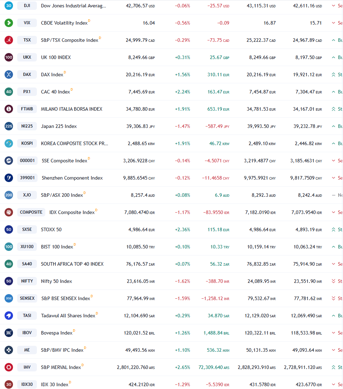
Task: Click the XJO neutral rating dash
Action: click(x=333, y=195)
